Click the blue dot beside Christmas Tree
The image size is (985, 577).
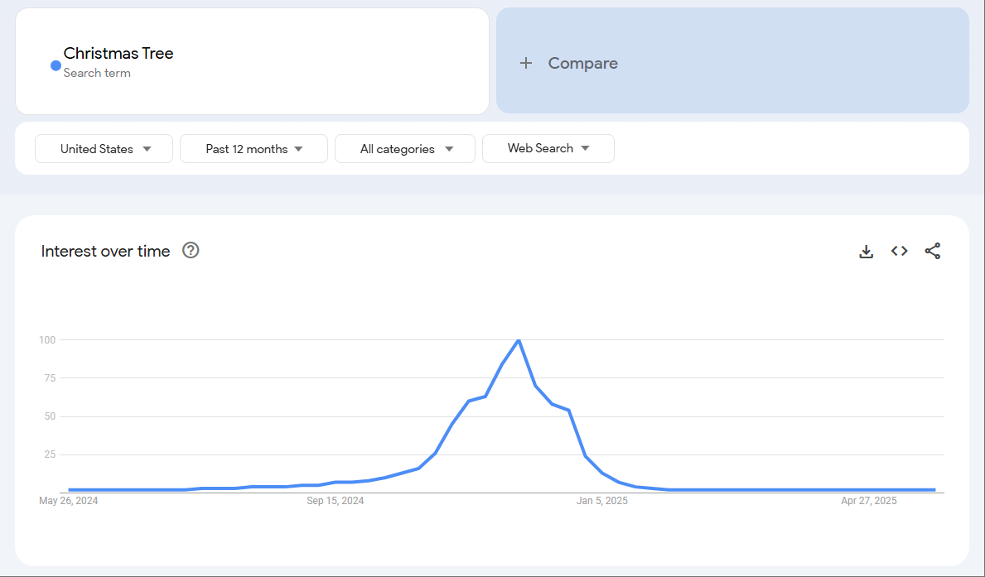coord(55,65)
